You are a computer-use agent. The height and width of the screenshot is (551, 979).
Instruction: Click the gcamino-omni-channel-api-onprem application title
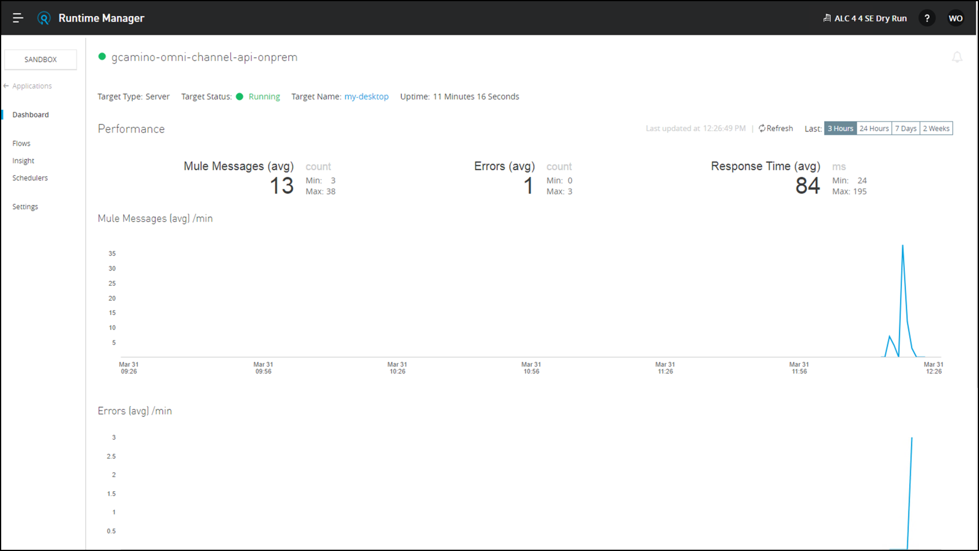(204, 57)
